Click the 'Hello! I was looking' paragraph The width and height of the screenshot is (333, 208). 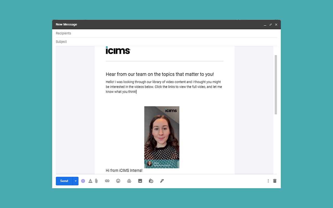click(164, 87)
